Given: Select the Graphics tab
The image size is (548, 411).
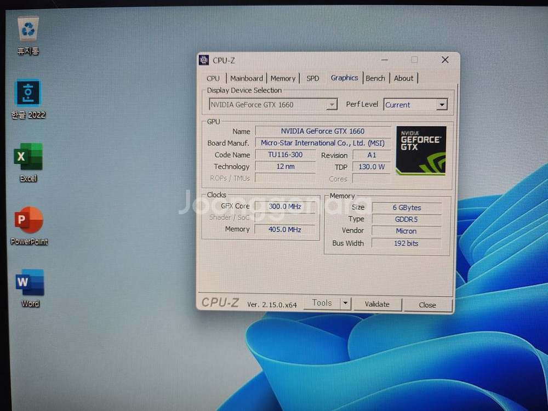Looking at the screenshot, I should coord(344,78).
